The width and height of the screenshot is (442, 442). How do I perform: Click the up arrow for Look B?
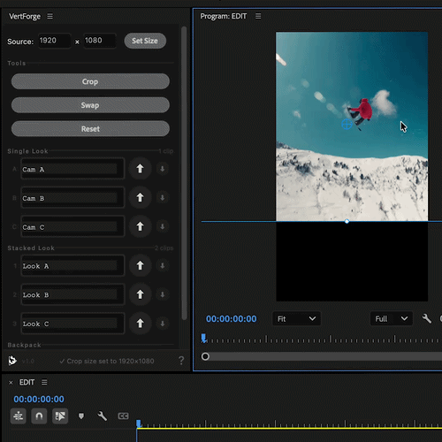[x=140, y=294]
